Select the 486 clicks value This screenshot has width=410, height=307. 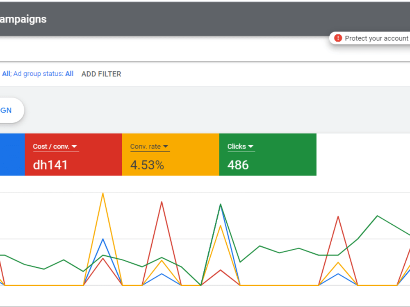tap(238, 165)
